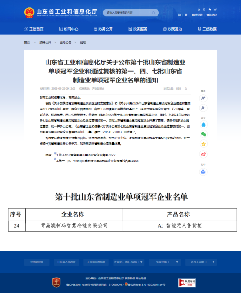Click the 第十批山东省制造业单项冠军企业名单 list title

click(x=121, y=197)
